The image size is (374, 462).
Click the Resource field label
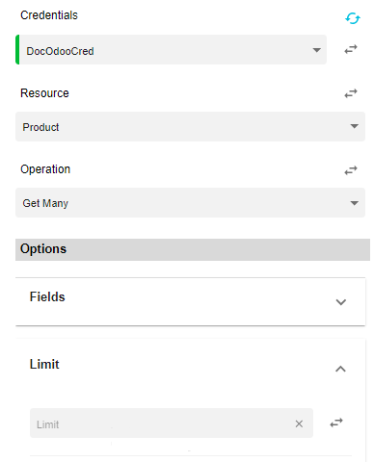44,93
